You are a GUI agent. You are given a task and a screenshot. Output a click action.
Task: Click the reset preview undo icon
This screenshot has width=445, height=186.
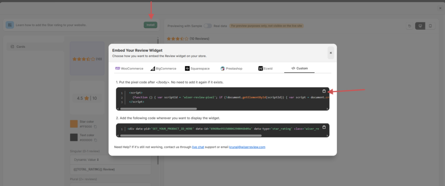[x=409, y=26]
